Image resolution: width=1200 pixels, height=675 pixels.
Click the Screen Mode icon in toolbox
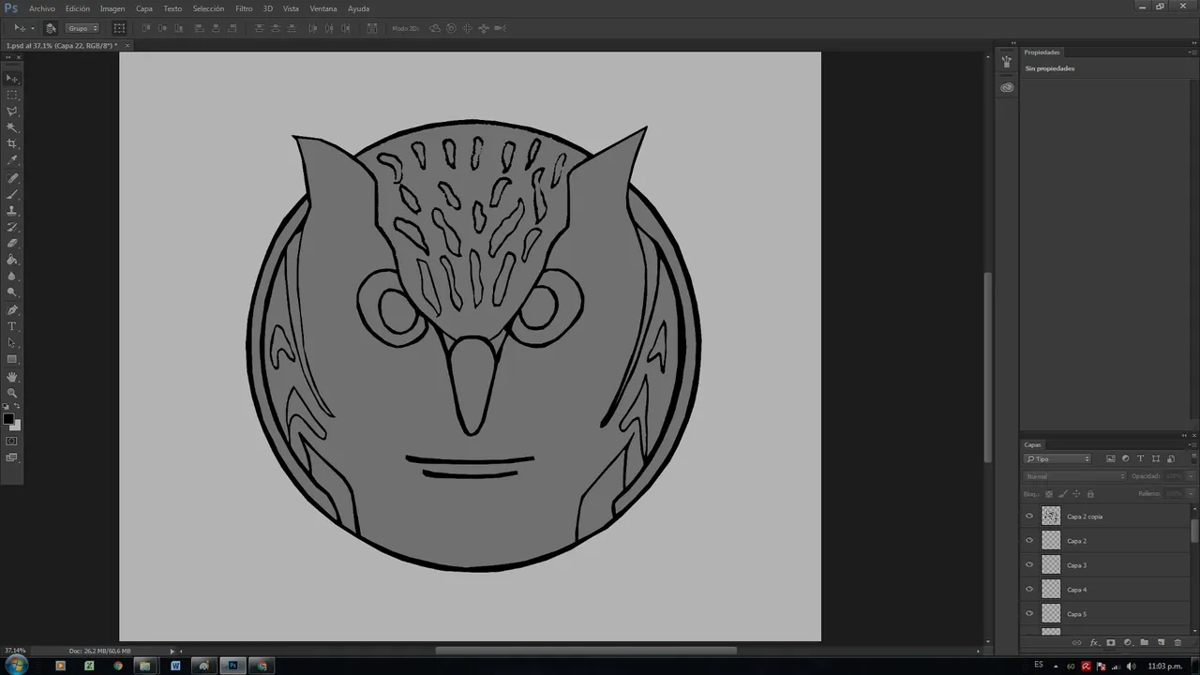tap(12, 457)
